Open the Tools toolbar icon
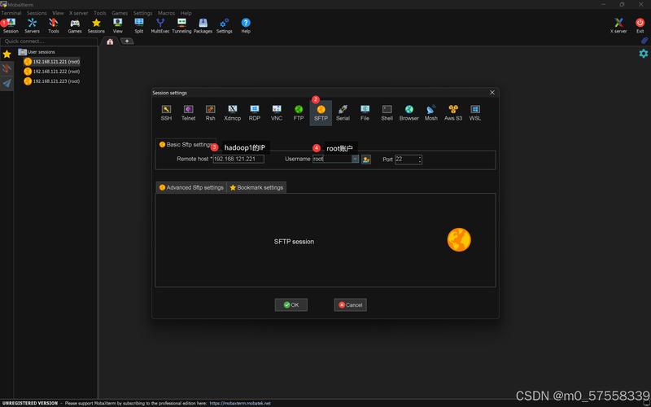 click(x=54, y=25)
